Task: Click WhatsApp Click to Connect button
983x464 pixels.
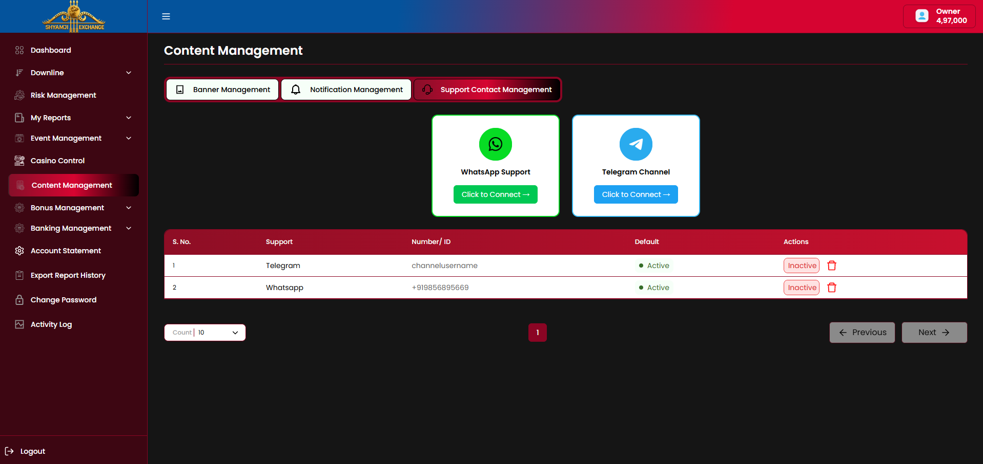Action: click(x=496, y=194)
